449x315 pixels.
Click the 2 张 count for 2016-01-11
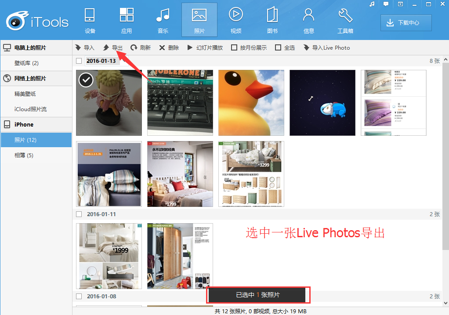[435, 214]
